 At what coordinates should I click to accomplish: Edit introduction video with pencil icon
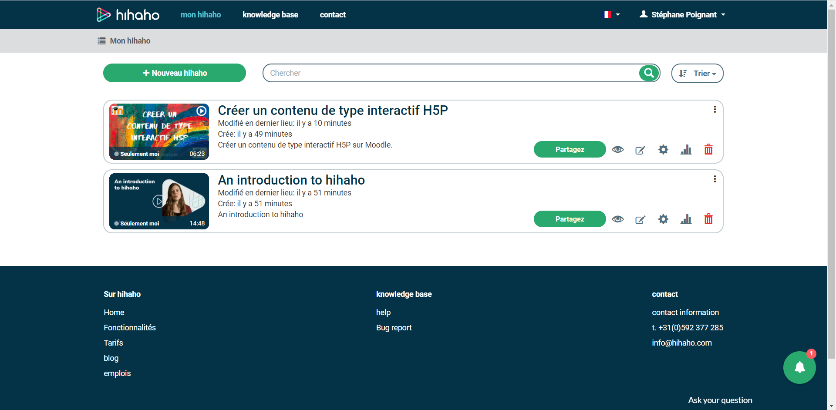[640, 220]
